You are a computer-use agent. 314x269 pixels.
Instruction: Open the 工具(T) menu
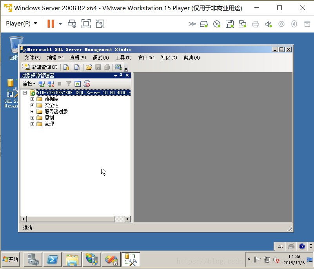tap(123, 58)
